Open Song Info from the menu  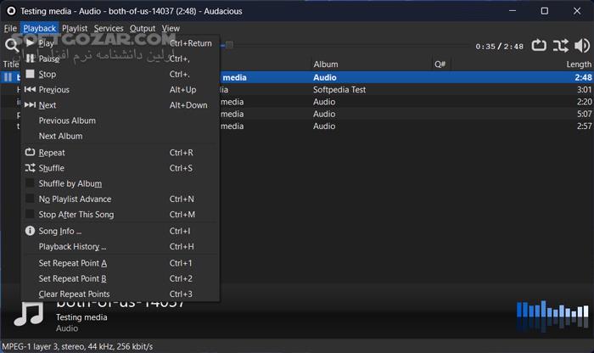(x=59, y=231)
